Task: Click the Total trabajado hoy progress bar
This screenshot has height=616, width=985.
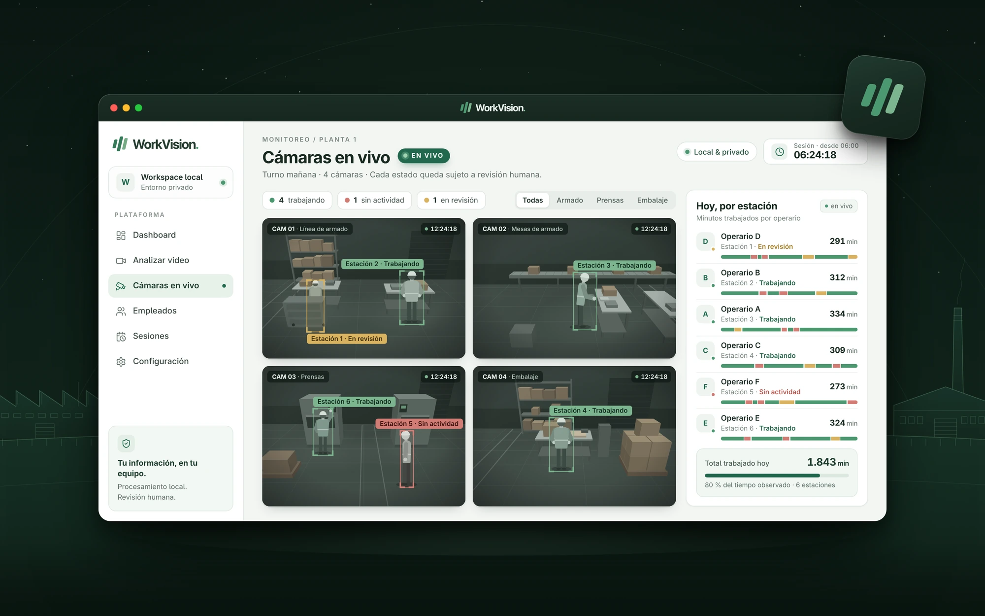Action: 777,476
